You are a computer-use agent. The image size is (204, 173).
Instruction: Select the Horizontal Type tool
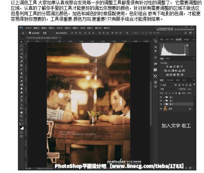tap(22, 101)
